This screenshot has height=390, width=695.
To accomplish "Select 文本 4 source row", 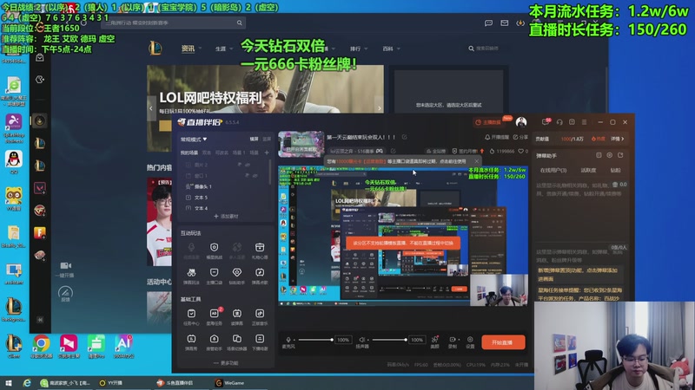I will tap(226, 208).
